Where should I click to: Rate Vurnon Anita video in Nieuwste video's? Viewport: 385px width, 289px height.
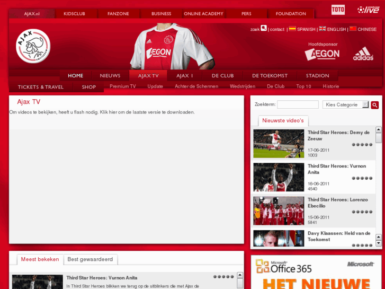point(362,178)
